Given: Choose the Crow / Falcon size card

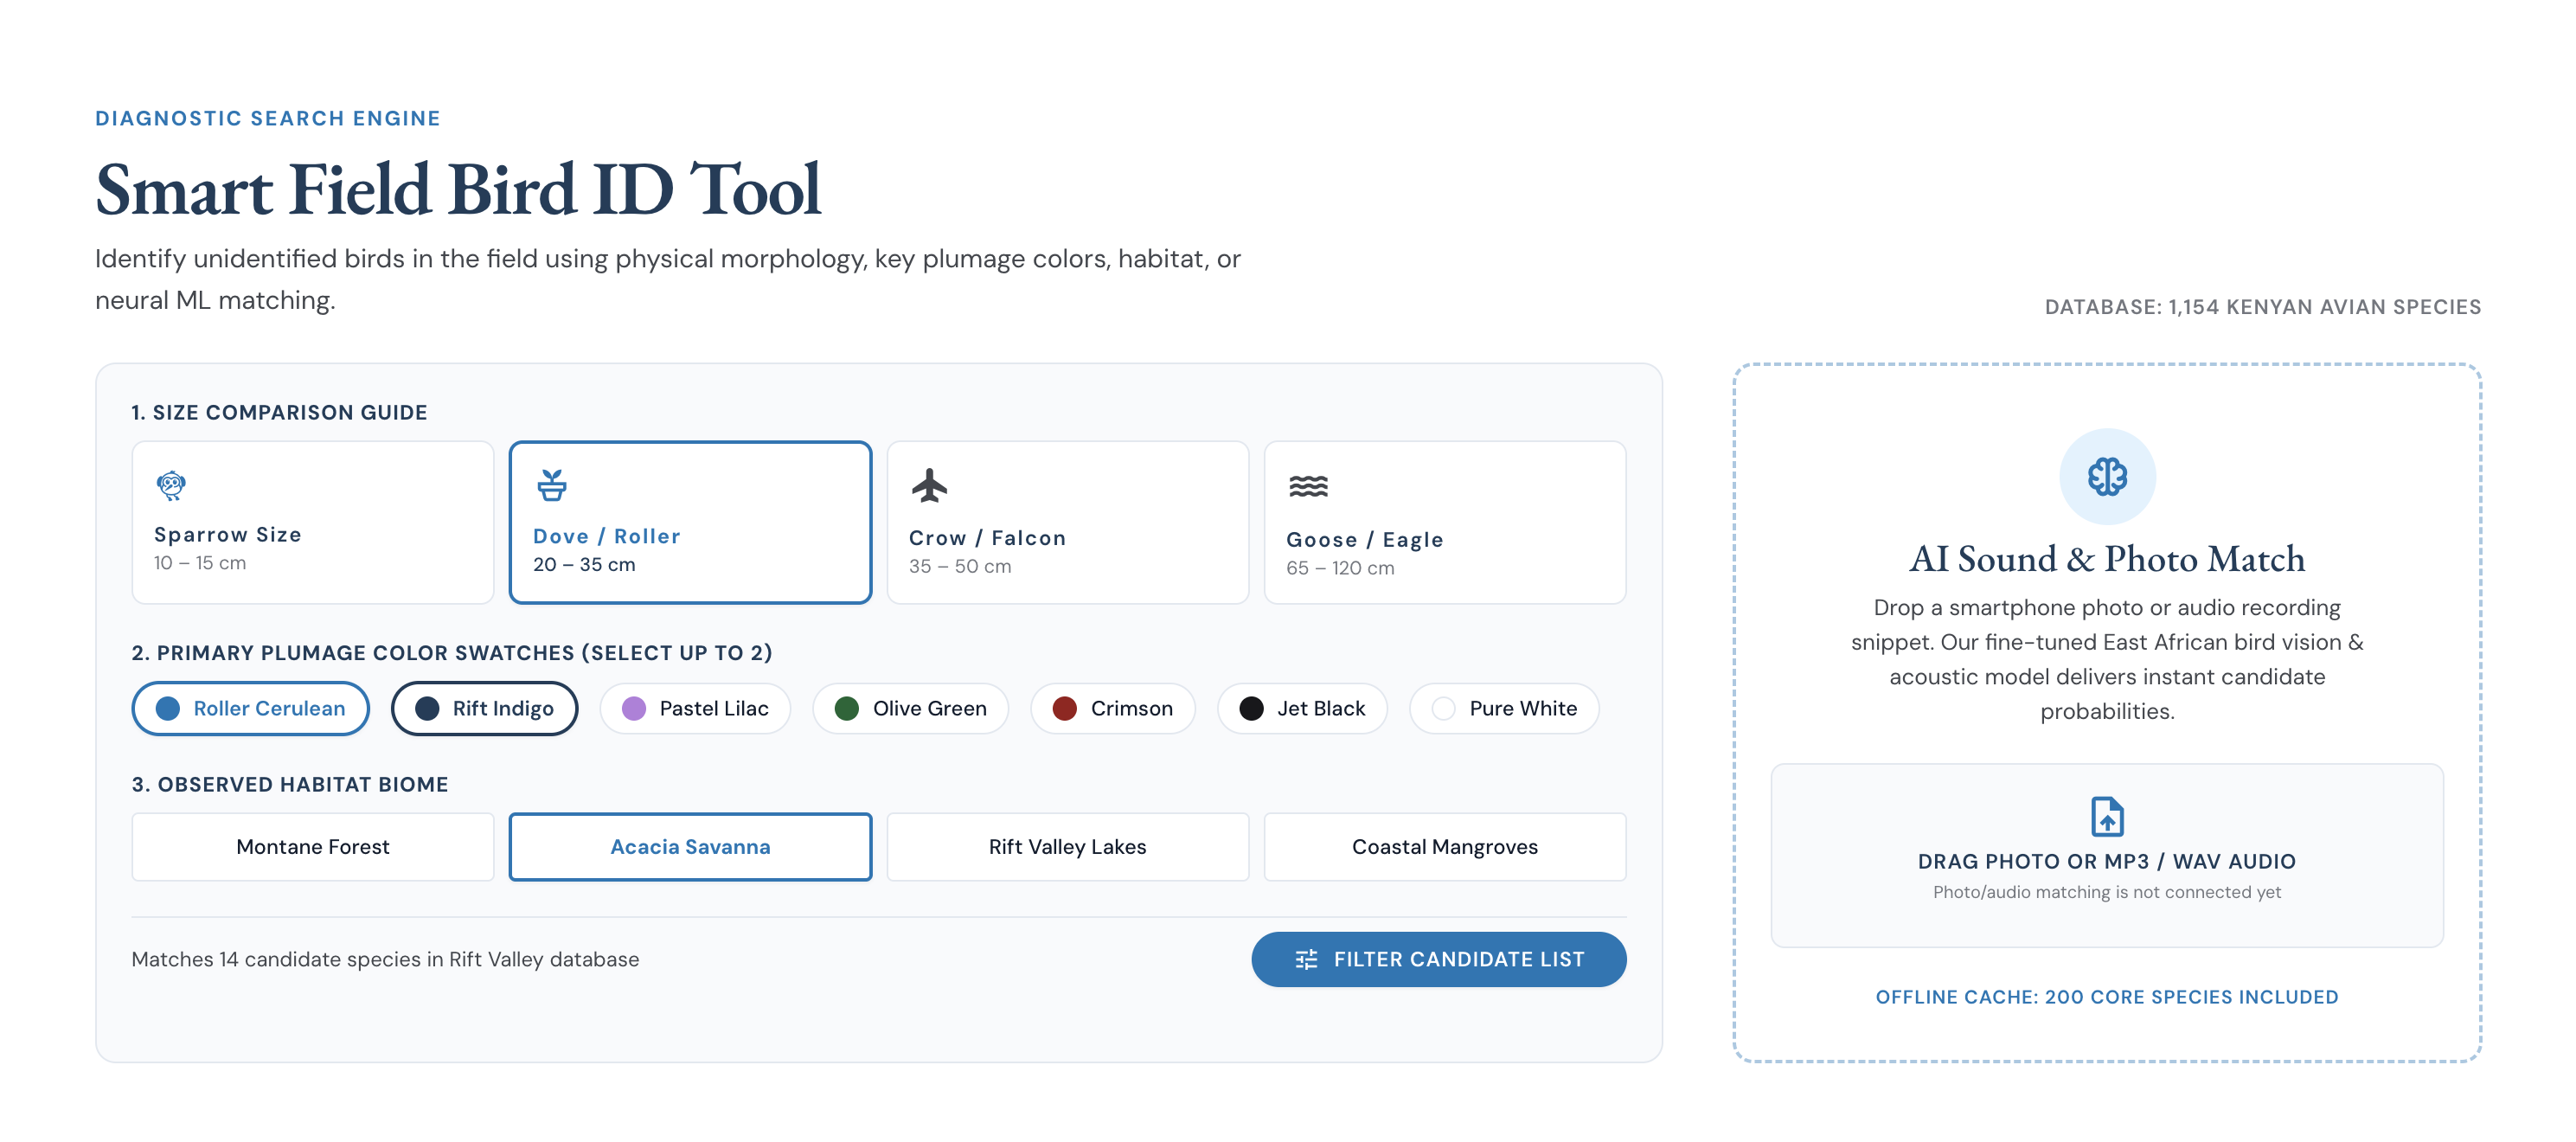Looking at the screenshot, I should [1067, 522].
